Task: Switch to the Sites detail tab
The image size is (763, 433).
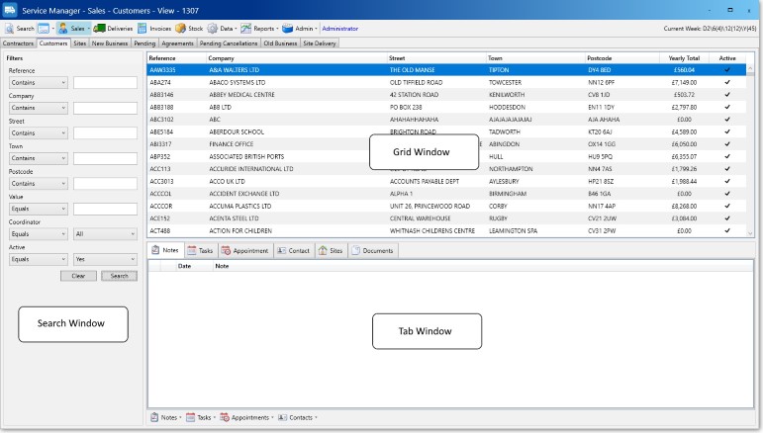Action: click(x=331, y=251)
